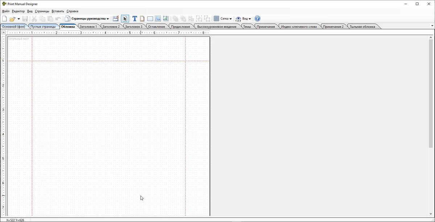This screenshot has width=435, height=222.
Task: Click the third layer order icon
Action: tap(191, 18)
